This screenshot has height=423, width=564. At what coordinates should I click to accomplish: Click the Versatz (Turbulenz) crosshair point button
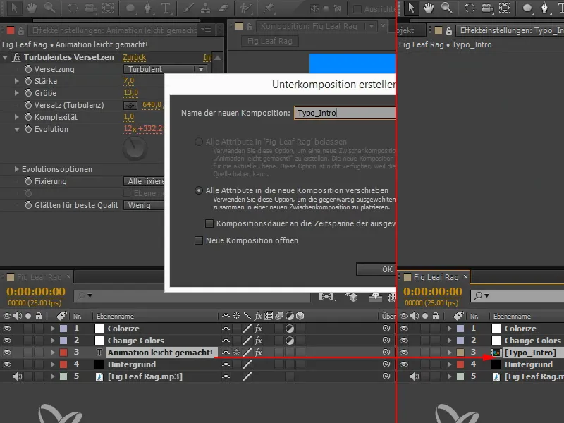coord(130,105)
